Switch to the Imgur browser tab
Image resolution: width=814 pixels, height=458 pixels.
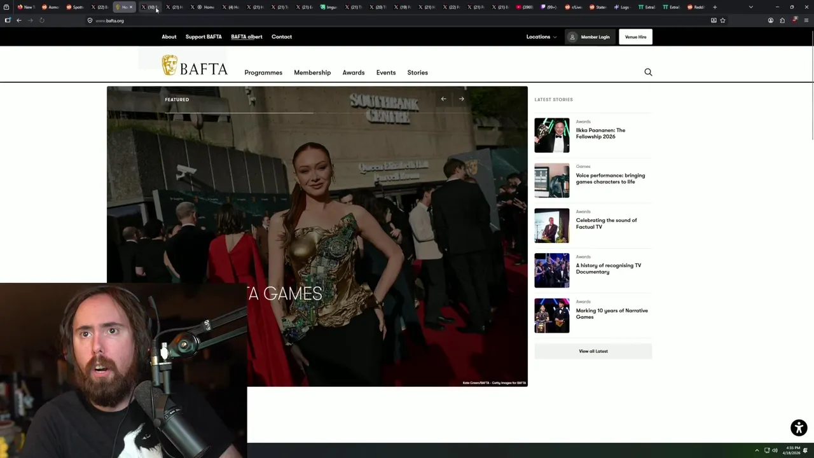tap(330, 7)
